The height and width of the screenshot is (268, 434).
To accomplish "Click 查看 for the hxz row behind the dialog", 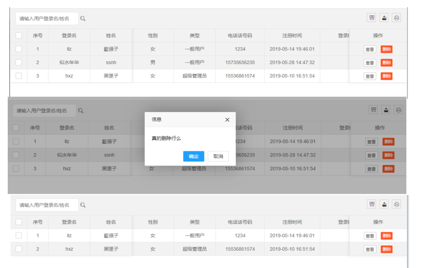I will point(372,169).
